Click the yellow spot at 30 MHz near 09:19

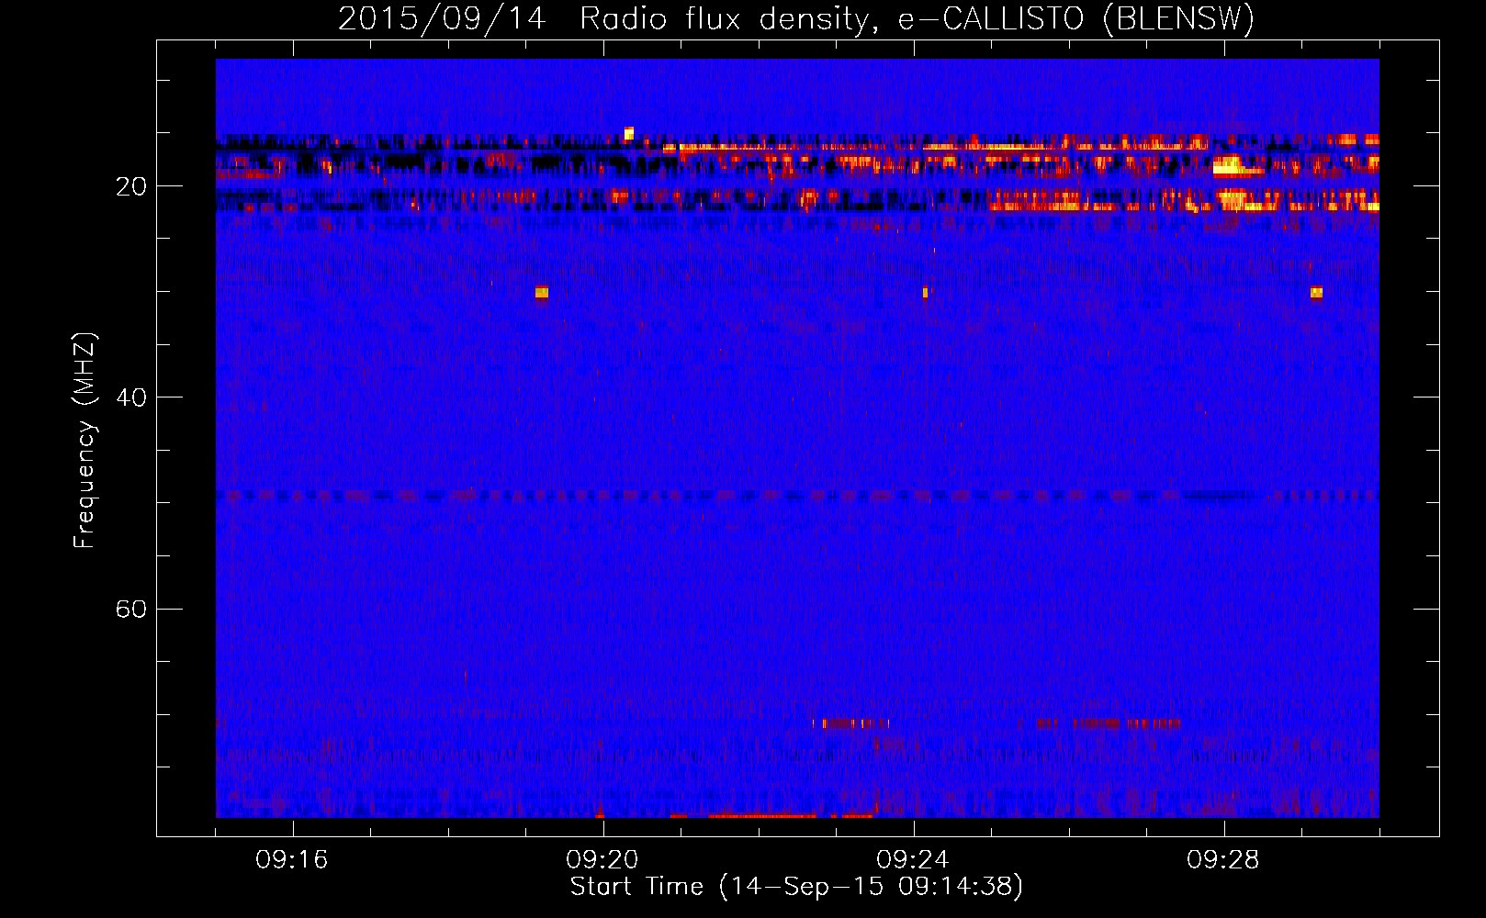pos(542,293)
